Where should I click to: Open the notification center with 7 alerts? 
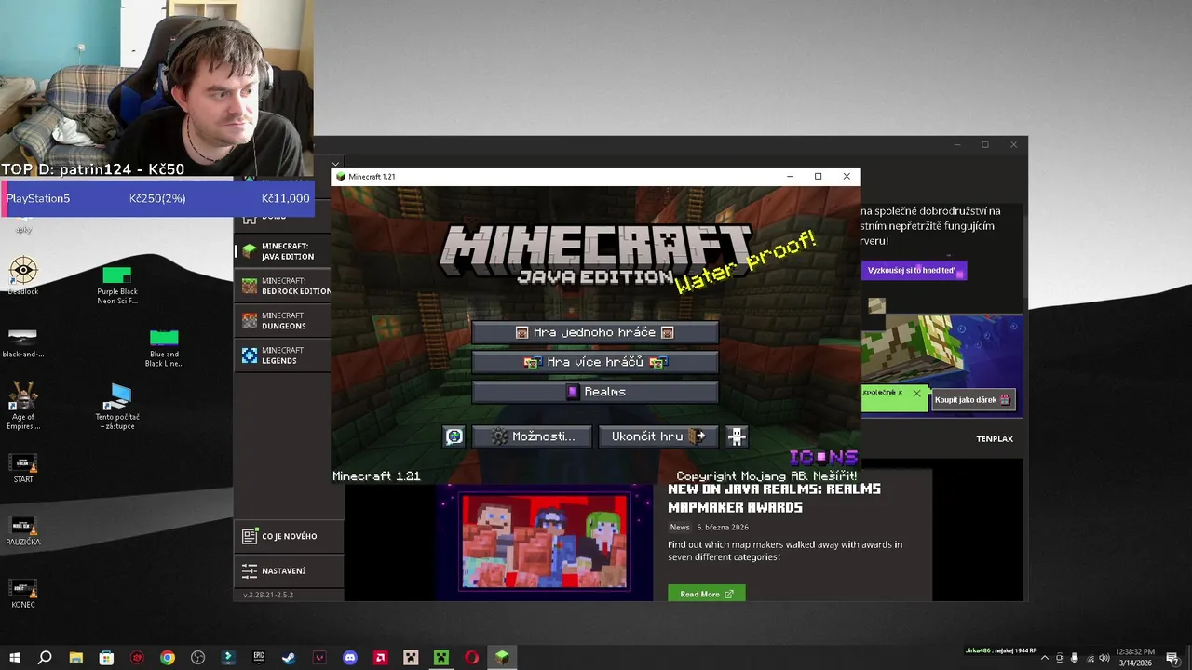[x=1172, y=658]
